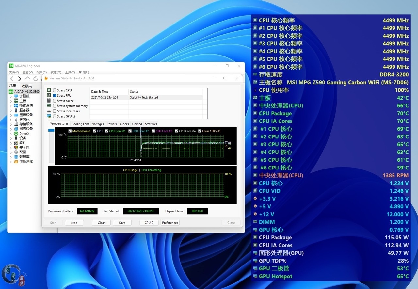418x289 pixels.
Task: Select the 2021/10/22 21:45:51 log row
Action: (x=146, y=97)
